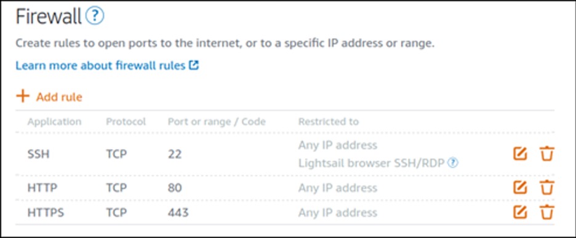Click the Restricted to column header
Viewport: 576px width, 238px height.
coord(329,121)
